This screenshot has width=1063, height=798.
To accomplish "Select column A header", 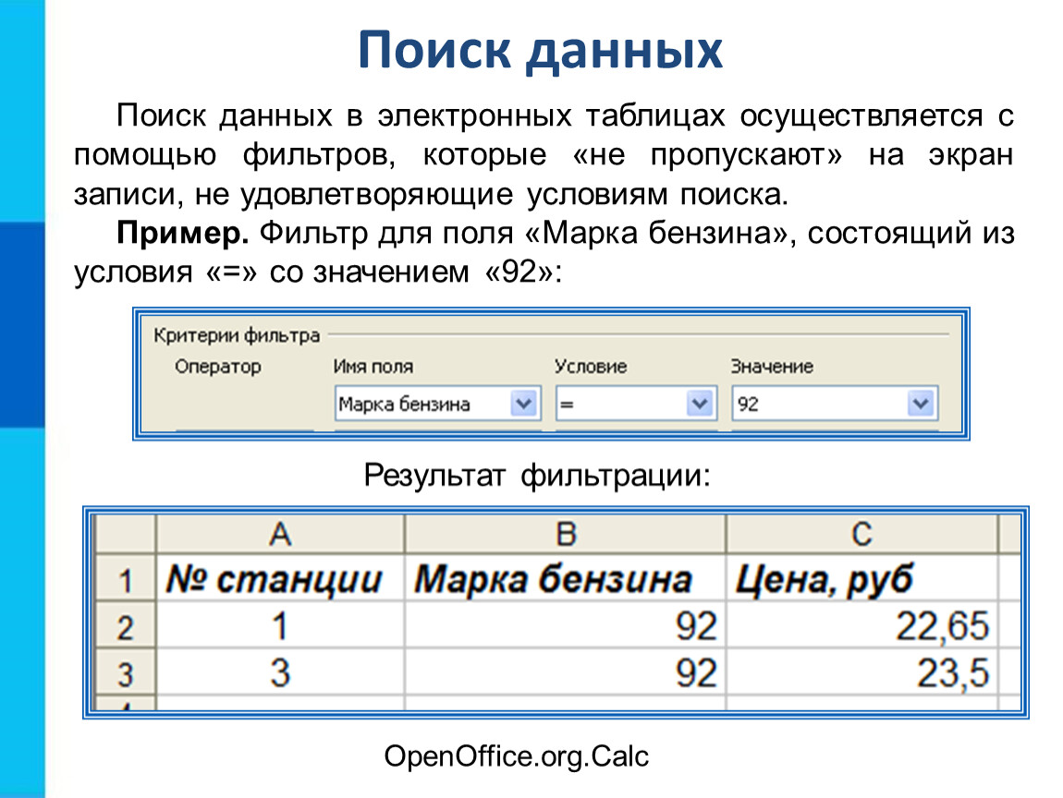I will (280, 535).
